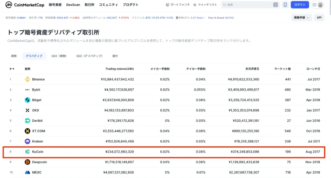The height and width of the screenshot is (178, 331).
Task: Open the Bybit exchange link
Action: [36, 89]
